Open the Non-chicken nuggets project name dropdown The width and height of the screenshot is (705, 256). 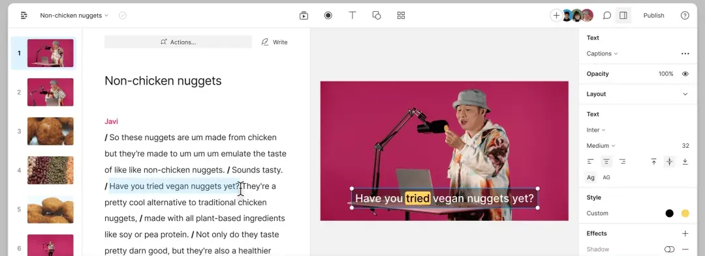74,15
